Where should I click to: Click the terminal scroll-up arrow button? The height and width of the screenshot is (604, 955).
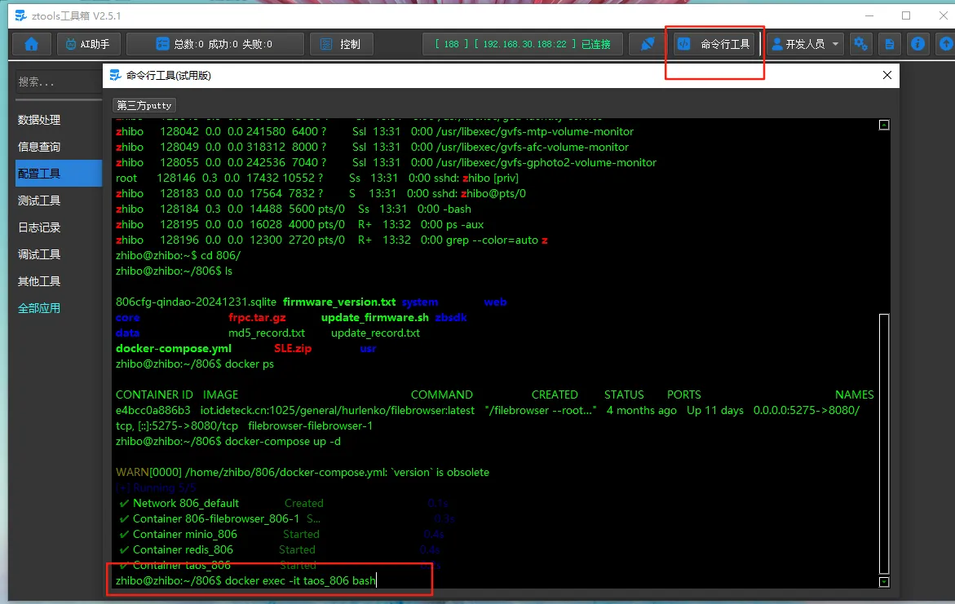884,125
